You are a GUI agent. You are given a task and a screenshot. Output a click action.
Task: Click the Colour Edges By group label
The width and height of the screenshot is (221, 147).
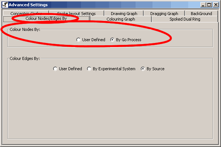click(25, 58)
